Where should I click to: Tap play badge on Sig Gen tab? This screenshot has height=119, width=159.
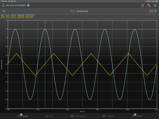click(135, 115)
